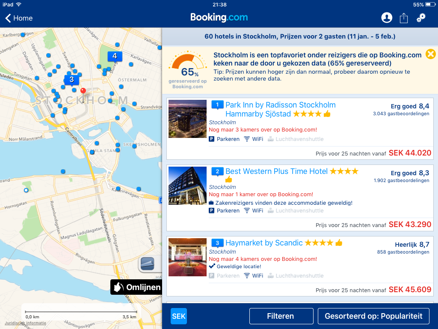
Task: Tap hotel dot near Karlbergsvägen
Action: pyautogui.click(x=23, y=35)
